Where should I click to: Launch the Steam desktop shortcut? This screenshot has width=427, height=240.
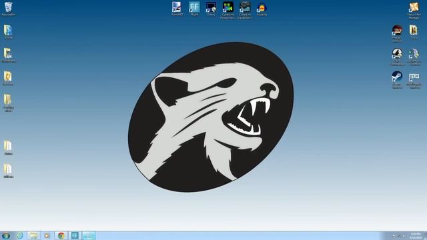click(x=397, y=80)
